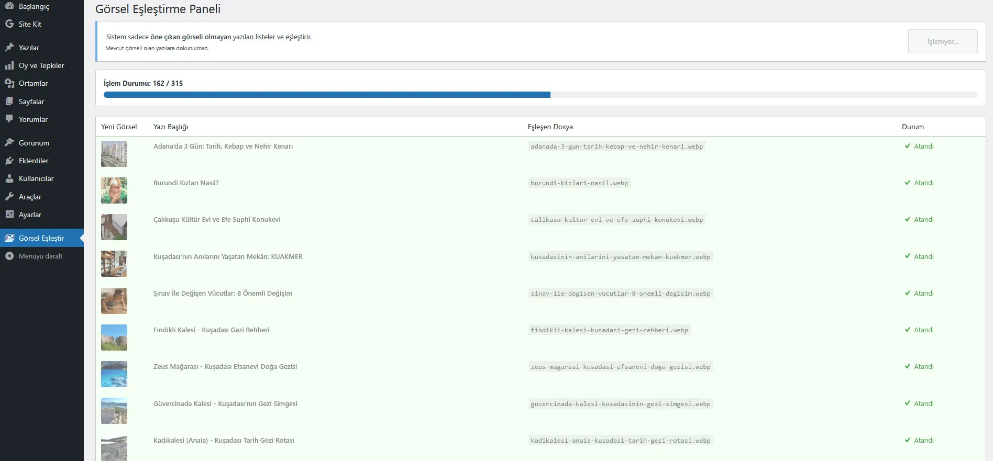Viewport: 993px width, 461px height.
Task: Click the İşlem Durumu progress bar
Action: (540, 95)
